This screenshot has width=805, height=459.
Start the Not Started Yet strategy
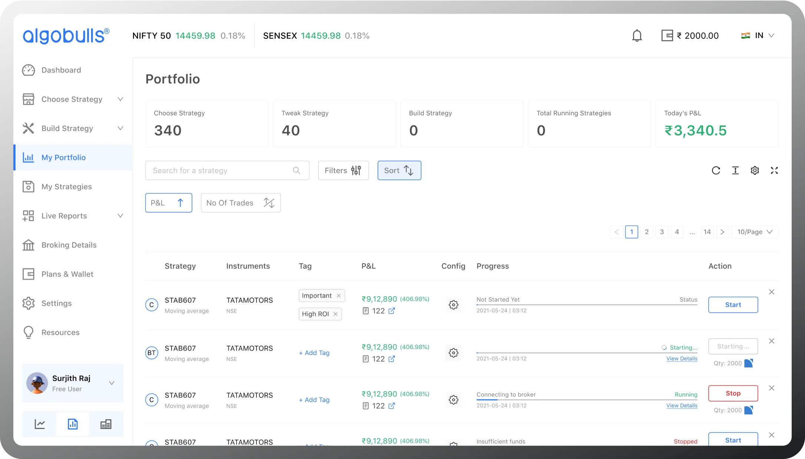[733, 305]
